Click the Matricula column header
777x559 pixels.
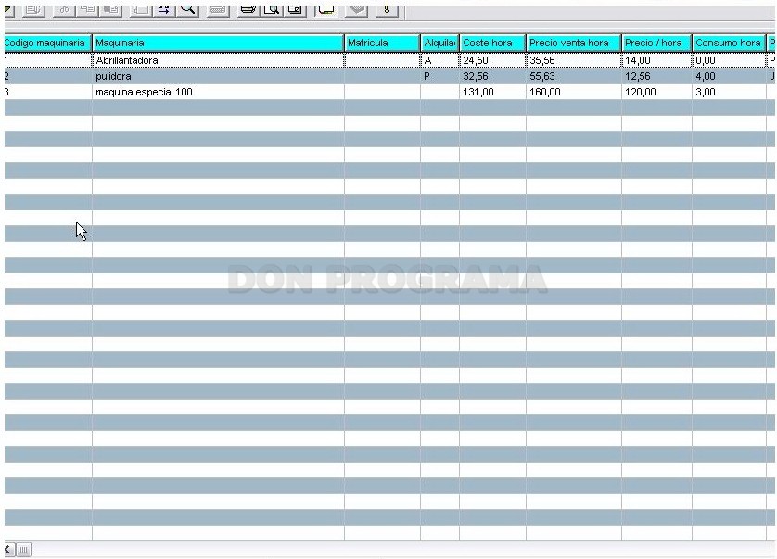(x=382, y=44)
